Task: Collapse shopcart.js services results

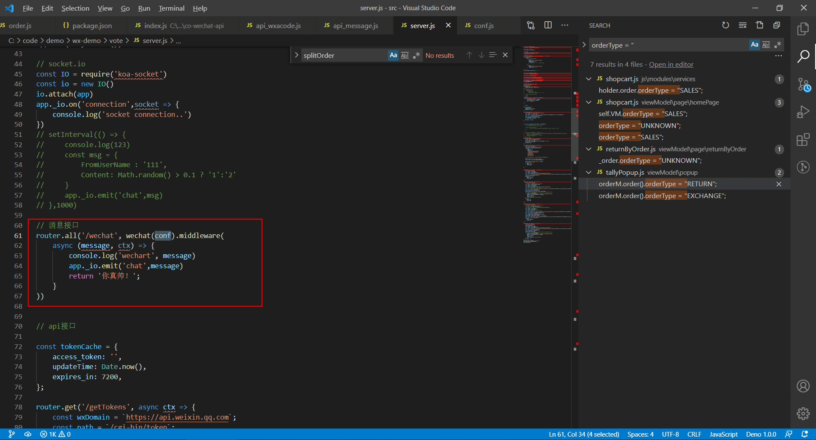Action: coord(589,79)
